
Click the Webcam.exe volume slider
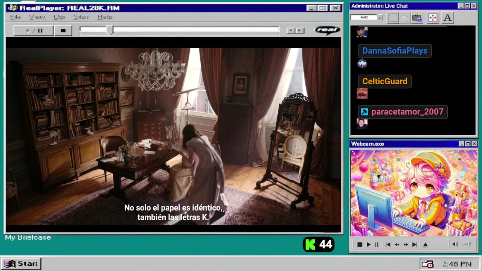pos(467,244)
